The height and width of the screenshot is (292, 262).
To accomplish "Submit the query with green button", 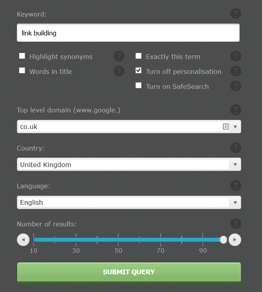I will 129,273.
